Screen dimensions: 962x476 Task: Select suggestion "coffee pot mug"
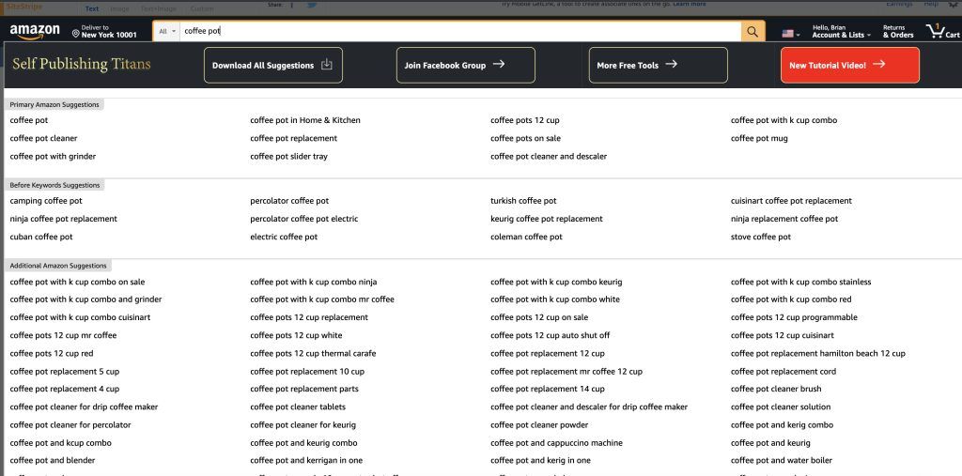(759, 139)
